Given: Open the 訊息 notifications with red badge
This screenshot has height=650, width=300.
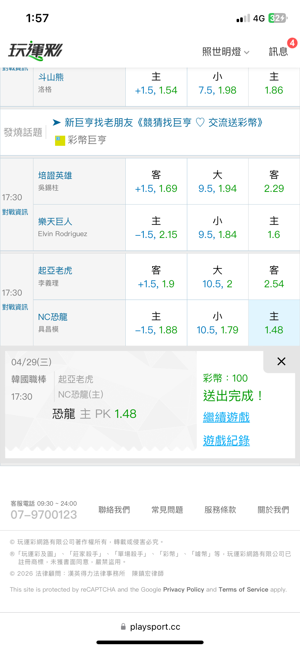Looking at the screenshot, I should tap(278, 52).
